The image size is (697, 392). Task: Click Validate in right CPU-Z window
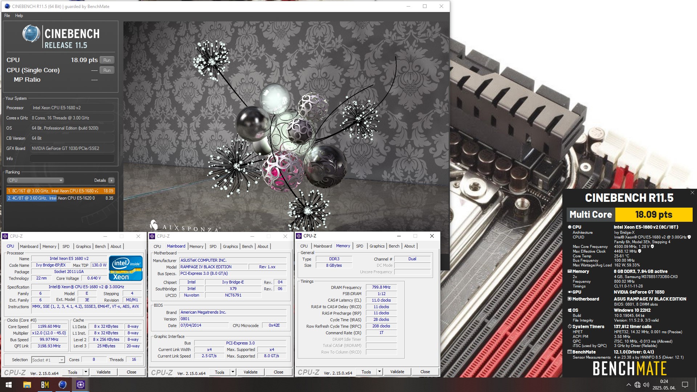397,372
